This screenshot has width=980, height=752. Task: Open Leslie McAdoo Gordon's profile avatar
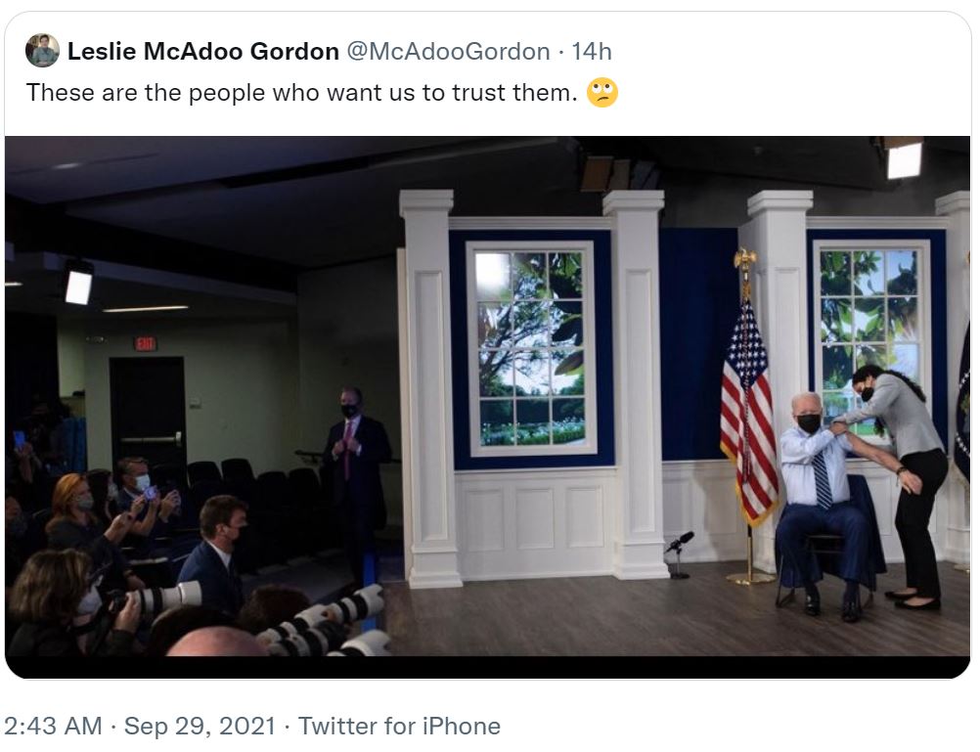coord(42,51)
